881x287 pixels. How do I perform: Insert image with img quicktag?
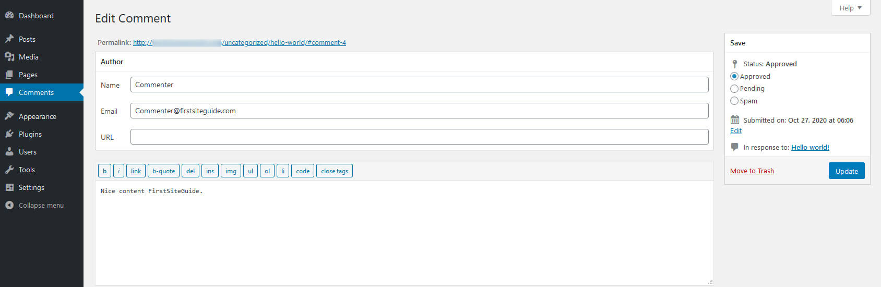tap(231, 171)
